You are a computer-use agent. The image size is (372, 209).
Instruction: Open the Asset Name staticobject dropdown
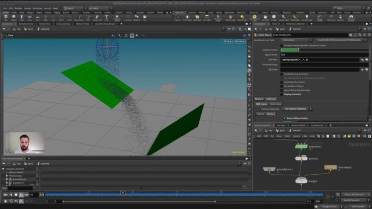coord(296,40)
